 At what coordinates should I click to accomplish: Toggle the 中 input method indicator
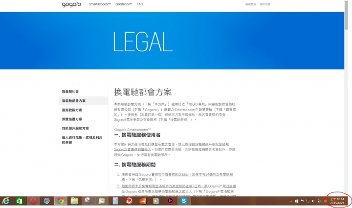point(325,201)
